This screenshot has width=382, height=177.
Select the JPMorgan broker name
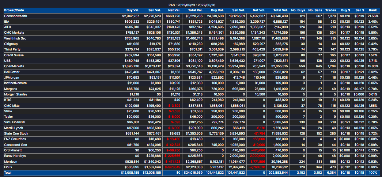click(x=12, y=78)
